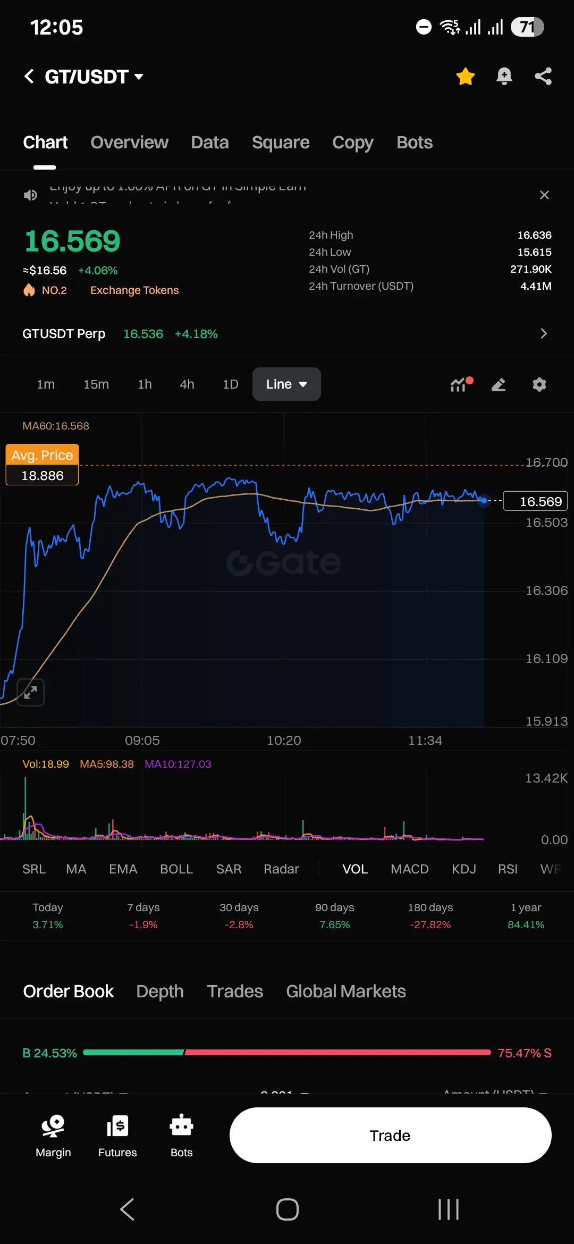The height and width of the screenshot is (1244, 574).
Task: Enable the SAR indicator
Action: (229, 869)
